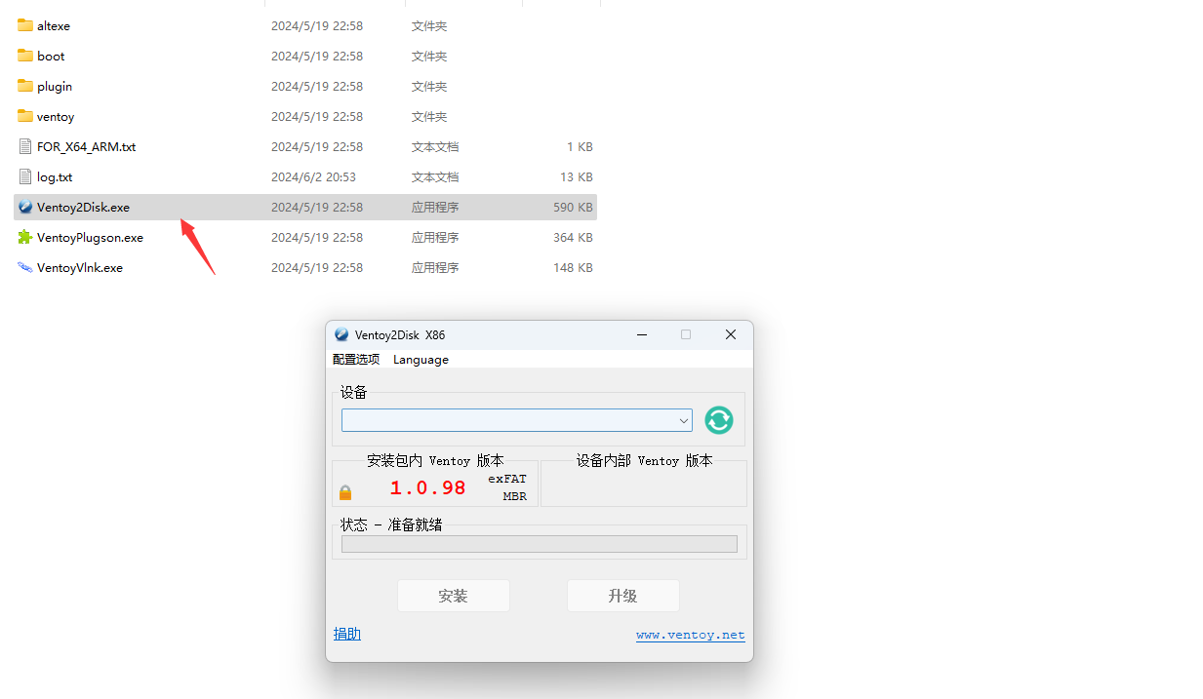Click the 1.0.98 version number
1203x699 pixels.
click(x=427, y=487)
